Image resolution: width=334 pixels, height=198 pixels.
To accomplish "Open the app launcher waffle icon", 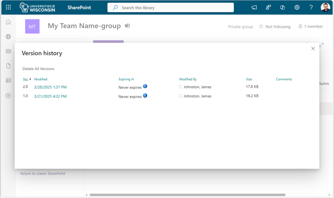I will coord(9,7).
